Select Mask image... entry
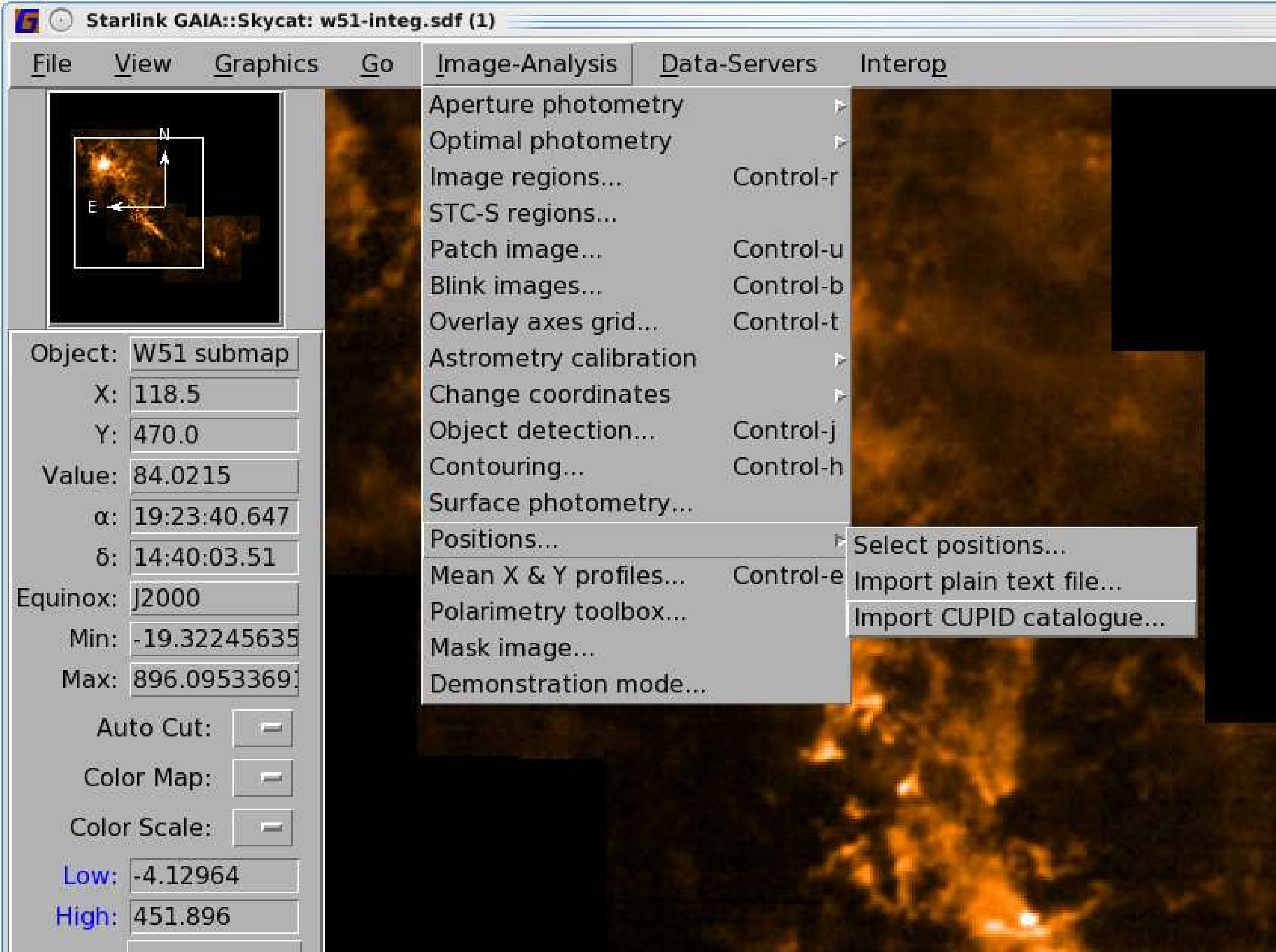 [x=637, y=649]
